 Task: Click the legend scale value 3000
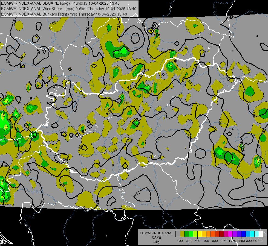coord(250,241)
